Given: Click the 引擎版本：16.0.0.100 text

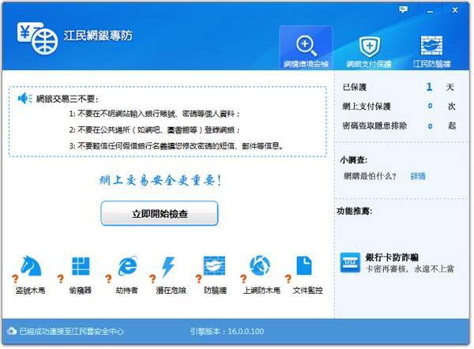Looking at the screenshot, I should click(228, 332).
